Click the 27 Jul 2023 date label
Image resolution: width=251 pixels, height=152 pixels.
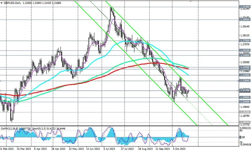pos(127,149)
